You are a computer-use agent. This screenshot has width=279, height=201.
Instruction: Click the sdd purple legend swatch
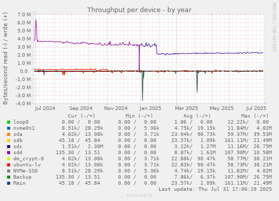coord(9,153)
